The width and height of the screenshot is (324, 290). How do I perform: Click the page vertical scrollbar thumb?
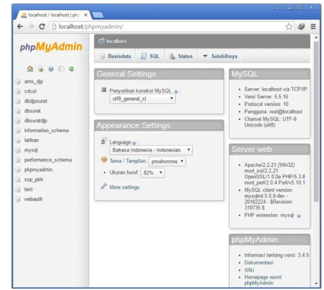[x=316, y=121]
